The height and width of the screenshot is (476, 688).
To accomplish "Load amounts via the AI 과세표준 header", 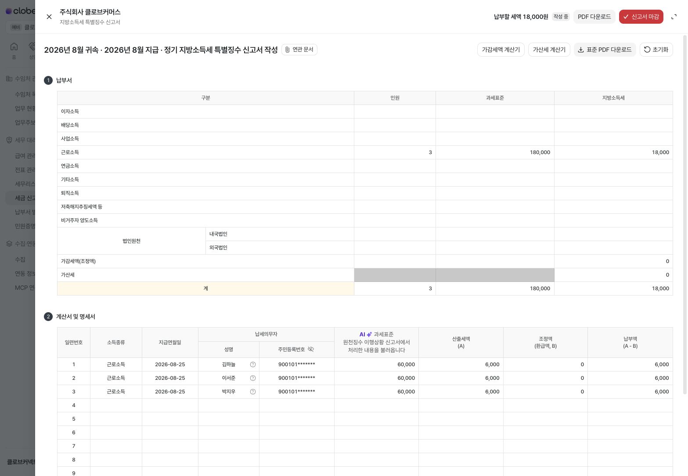I will click(376, 342).
